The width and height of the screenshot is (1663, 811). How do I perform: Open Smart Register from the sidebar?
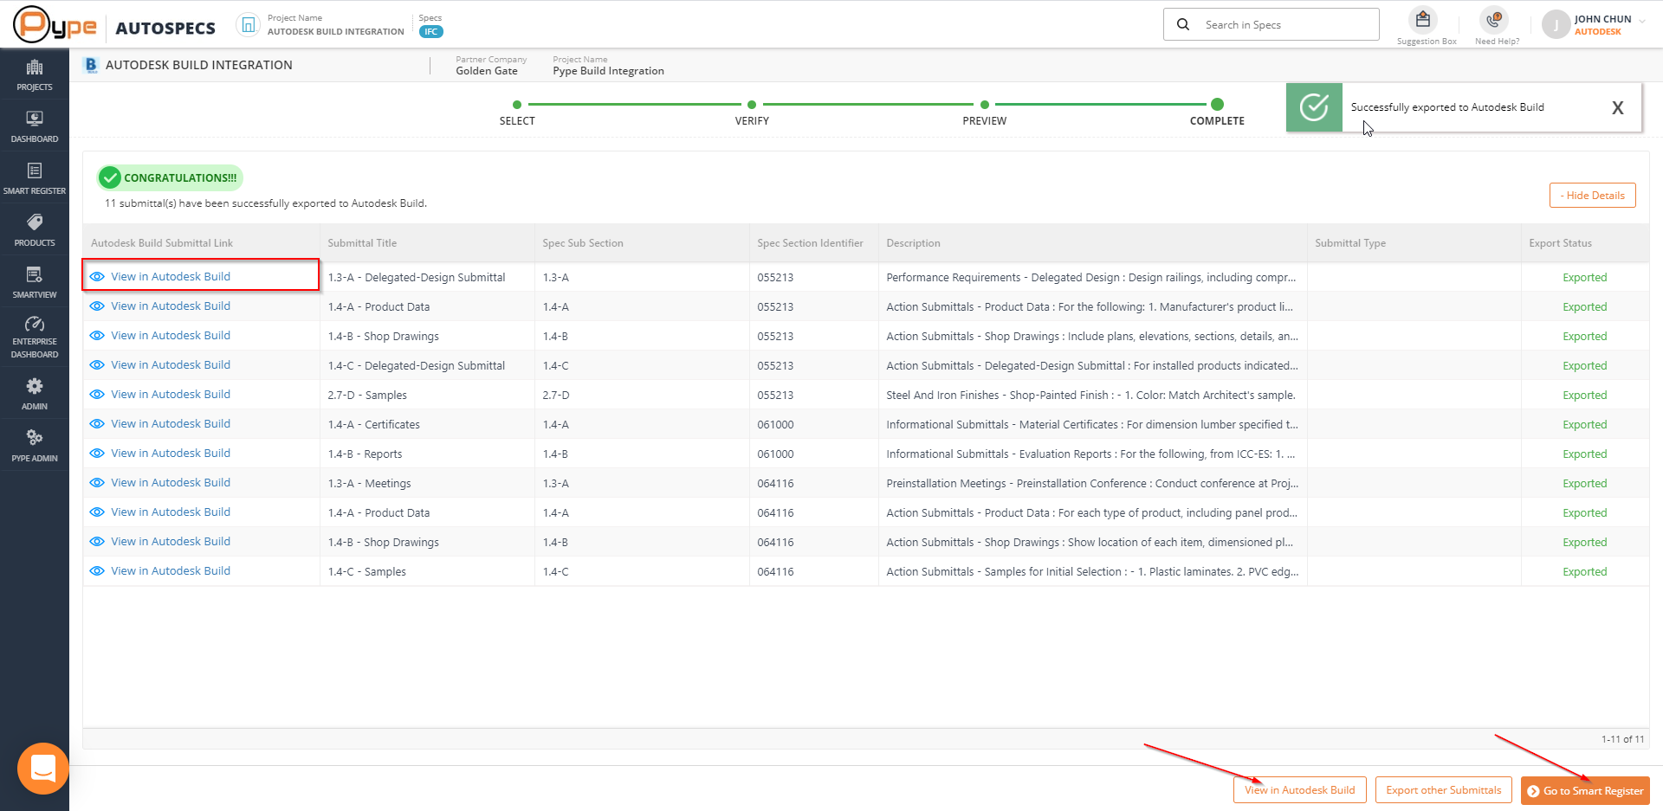point(35,178)
